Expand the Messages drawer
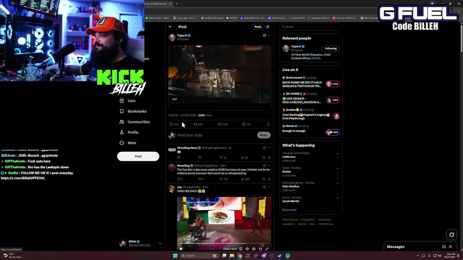 [x=450, y=247]
